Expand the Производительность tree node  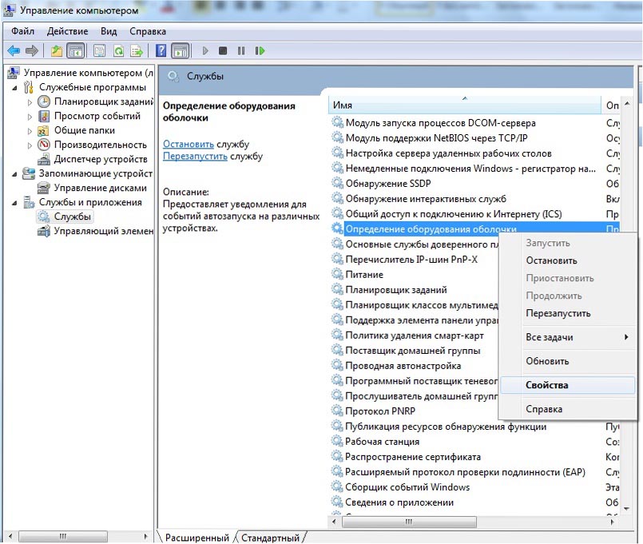coord(30,145)
